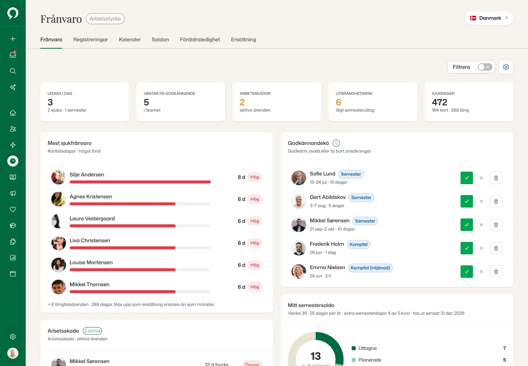The height and width of the screenshot is (366, 528).
Task: Open the graduation cap learning icon
Action: point(13,225)
